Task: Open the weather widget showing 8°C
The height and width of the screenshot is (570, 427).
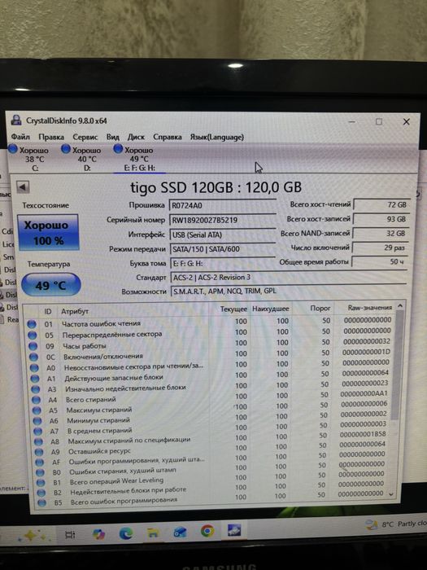Action: (396, 524)
